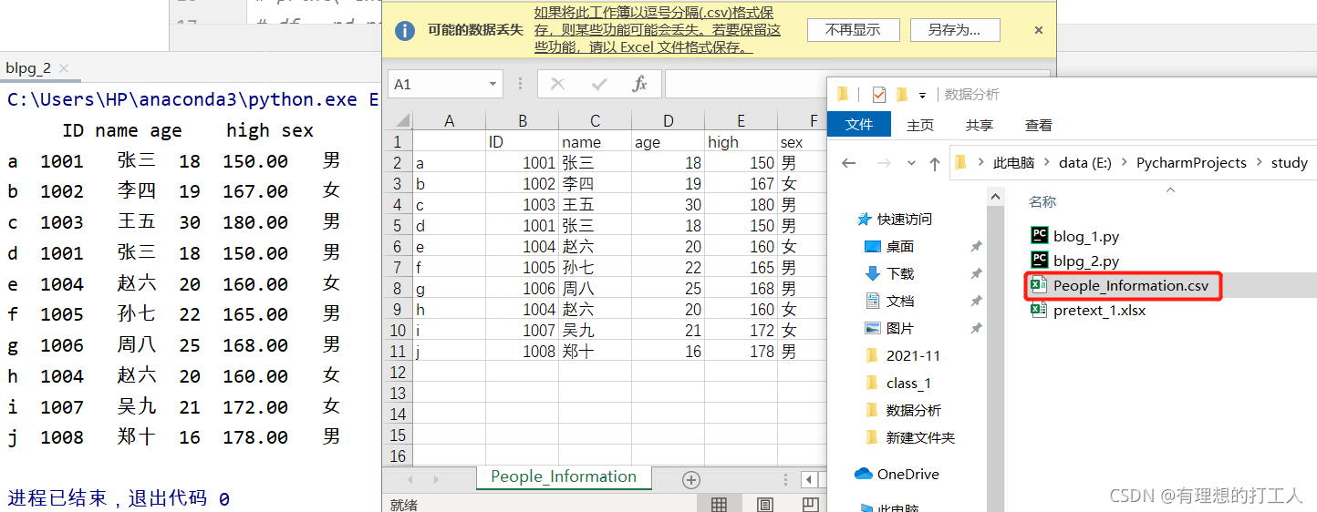Switch to the People_Information sheet tab
Viewport: 1317px width, 512px height.
(x=564, y=476)
